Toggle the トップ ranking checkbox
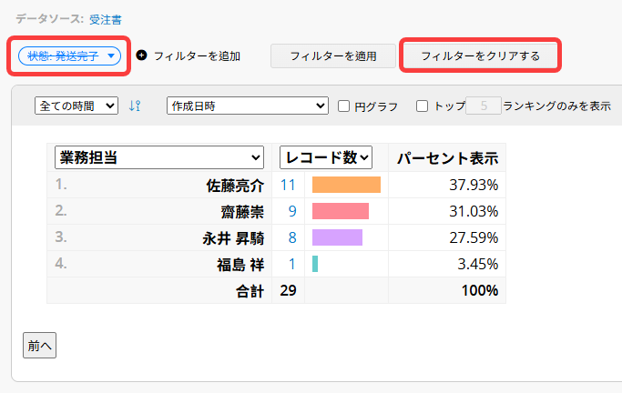 click(422, 106)
